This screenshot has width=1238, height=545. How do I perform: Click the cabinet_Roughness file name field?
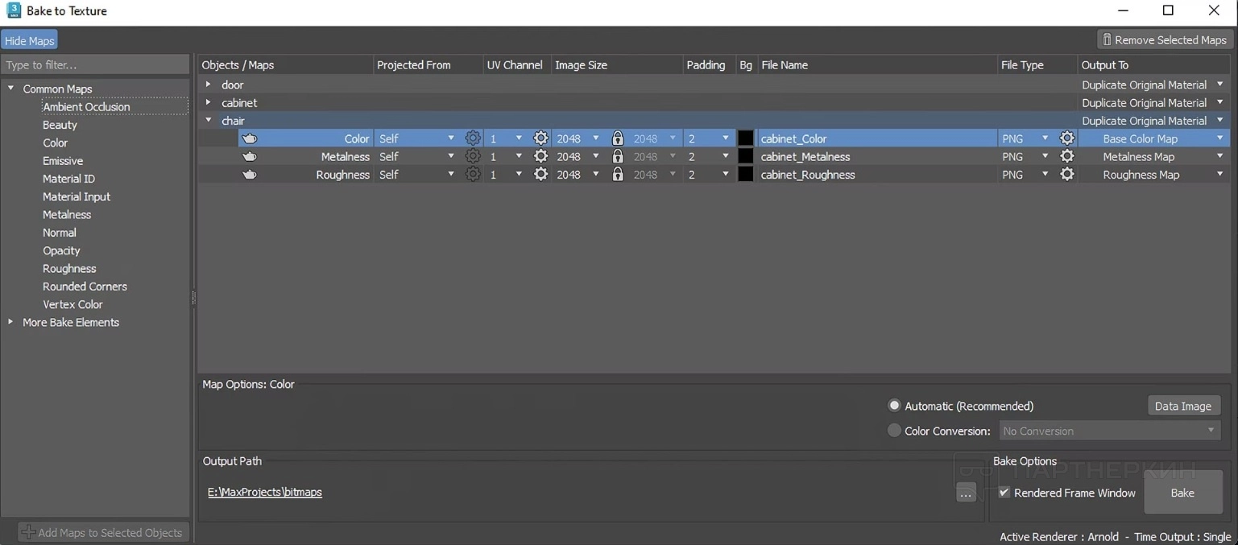(x=876, y=175)
